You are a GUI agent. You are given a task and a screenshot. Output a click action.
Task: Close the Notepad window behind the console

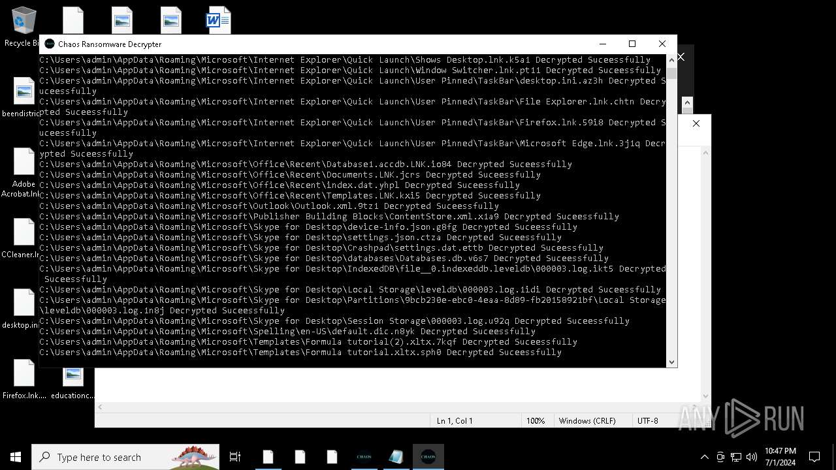pyautogui.click(x=696, y=123)
